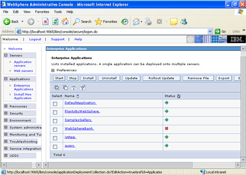
Task: Click the content vertical scrollbar down arrow
Action: click(243, 160)
